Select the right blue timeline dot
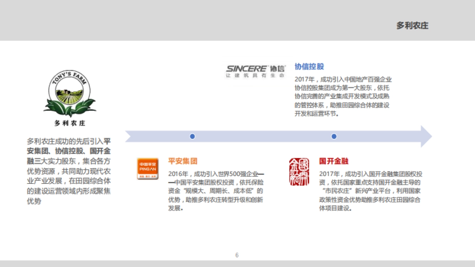Image resolution: width=475 pixels, height=267 pixels. coord(334,136)
